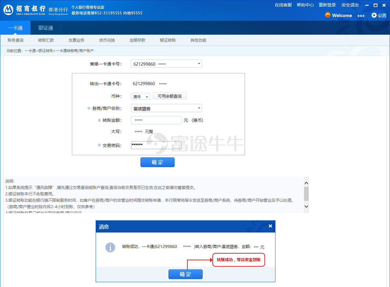Click 重新登录 to log in again
Screen dimensions: 390x287
[327, 5]
